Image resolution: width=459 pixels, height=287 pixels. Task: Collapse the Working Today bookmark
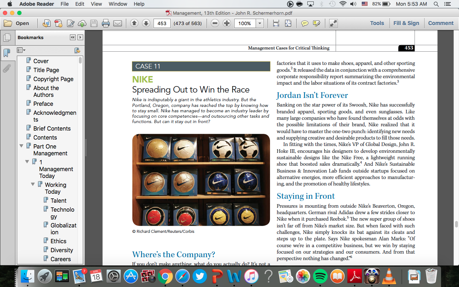(33, 184)
